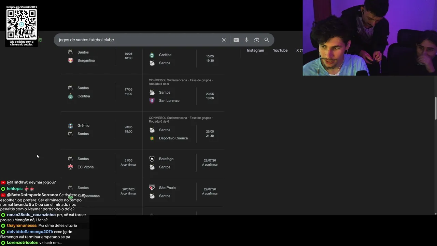The image size is (437, 246).
Task: Select the 'Deportivo Cuenca' team name
Action: [x=173, y=138]
